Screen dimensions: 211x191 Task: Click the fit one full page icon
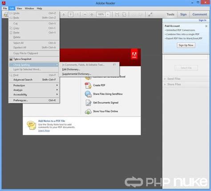click(x=124, y=14)
